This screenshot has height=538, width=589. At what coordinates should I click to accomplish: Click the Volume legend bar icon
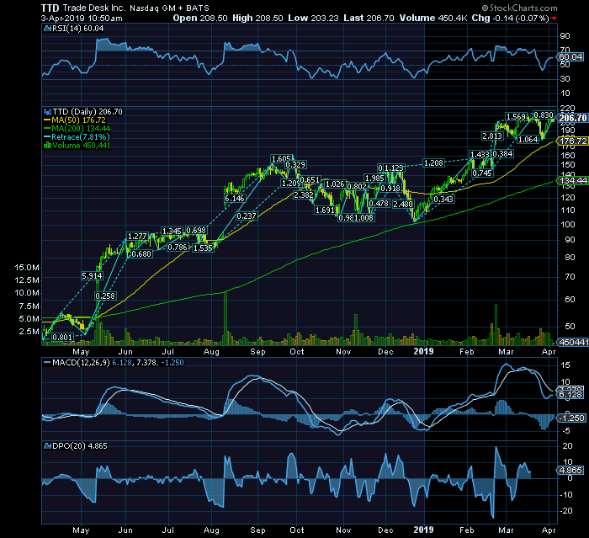(47, 146)
